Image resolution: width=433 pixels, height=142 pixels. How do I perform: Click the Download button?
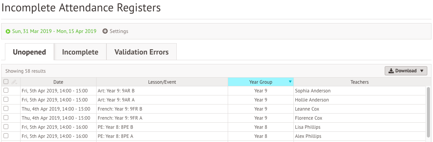(406, 71)
